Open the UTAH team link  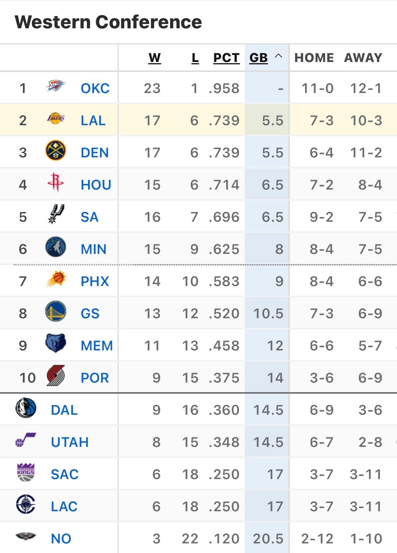pos(70,442)
